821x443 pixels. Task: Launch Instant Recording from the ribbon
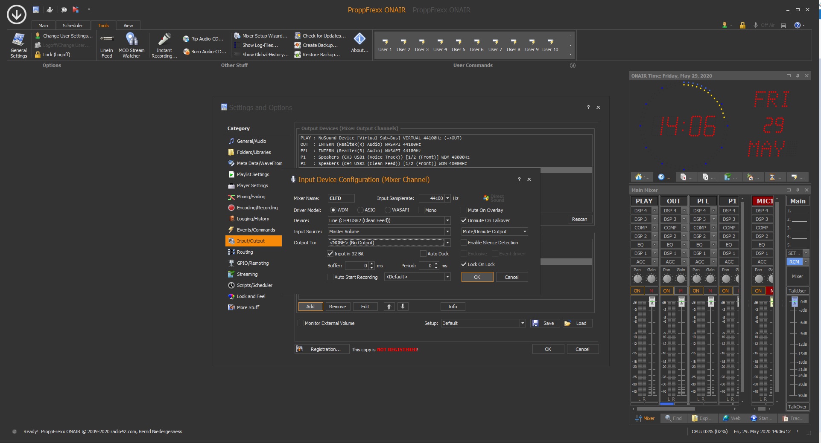164,45
